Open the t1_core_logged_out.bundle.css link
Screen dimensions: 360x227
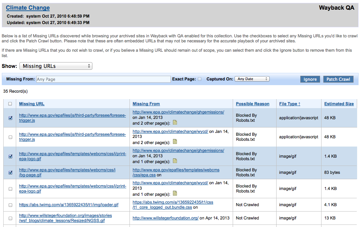(173, 205)
